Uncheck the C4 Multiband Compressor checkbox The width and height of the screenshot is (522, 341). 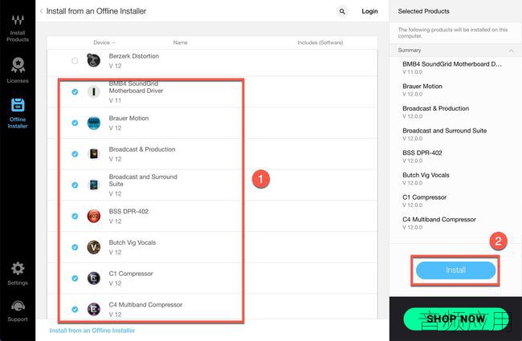click(75, 309)
